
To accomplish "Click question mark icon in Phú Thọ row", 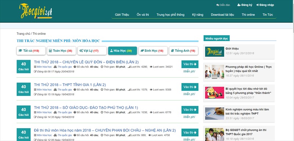I will (75, 112).
